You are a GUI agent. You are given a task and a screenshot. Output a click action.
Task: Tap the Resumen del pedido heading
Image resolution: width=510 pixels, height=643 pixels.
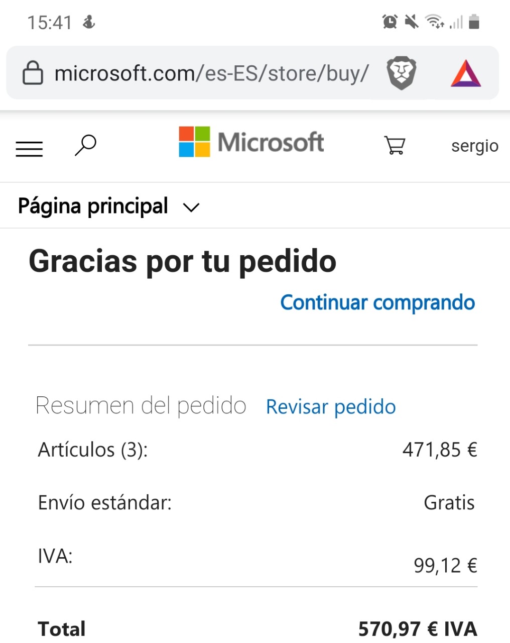point(141,405)
